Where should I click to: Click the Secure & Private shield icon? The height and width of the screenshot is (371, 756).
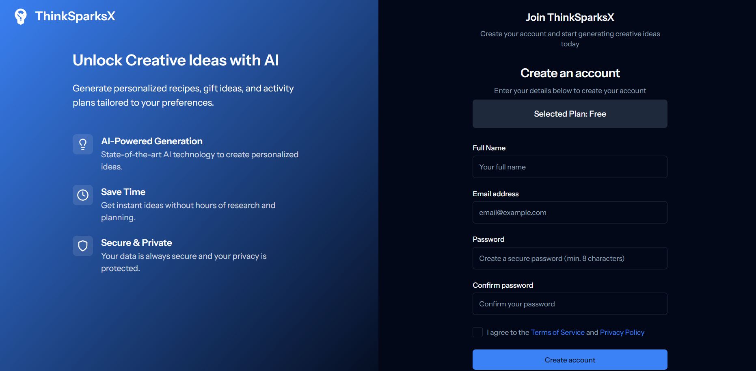point(83,246)
